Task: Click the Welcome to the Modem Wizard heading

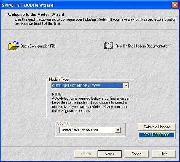Action: [36, 15]
